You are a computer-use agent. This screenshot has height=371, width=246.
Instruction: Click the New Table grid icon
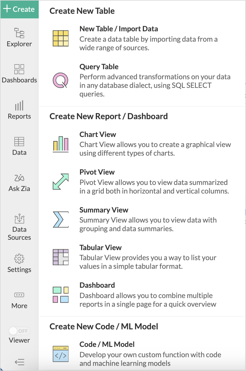point(60,38)
